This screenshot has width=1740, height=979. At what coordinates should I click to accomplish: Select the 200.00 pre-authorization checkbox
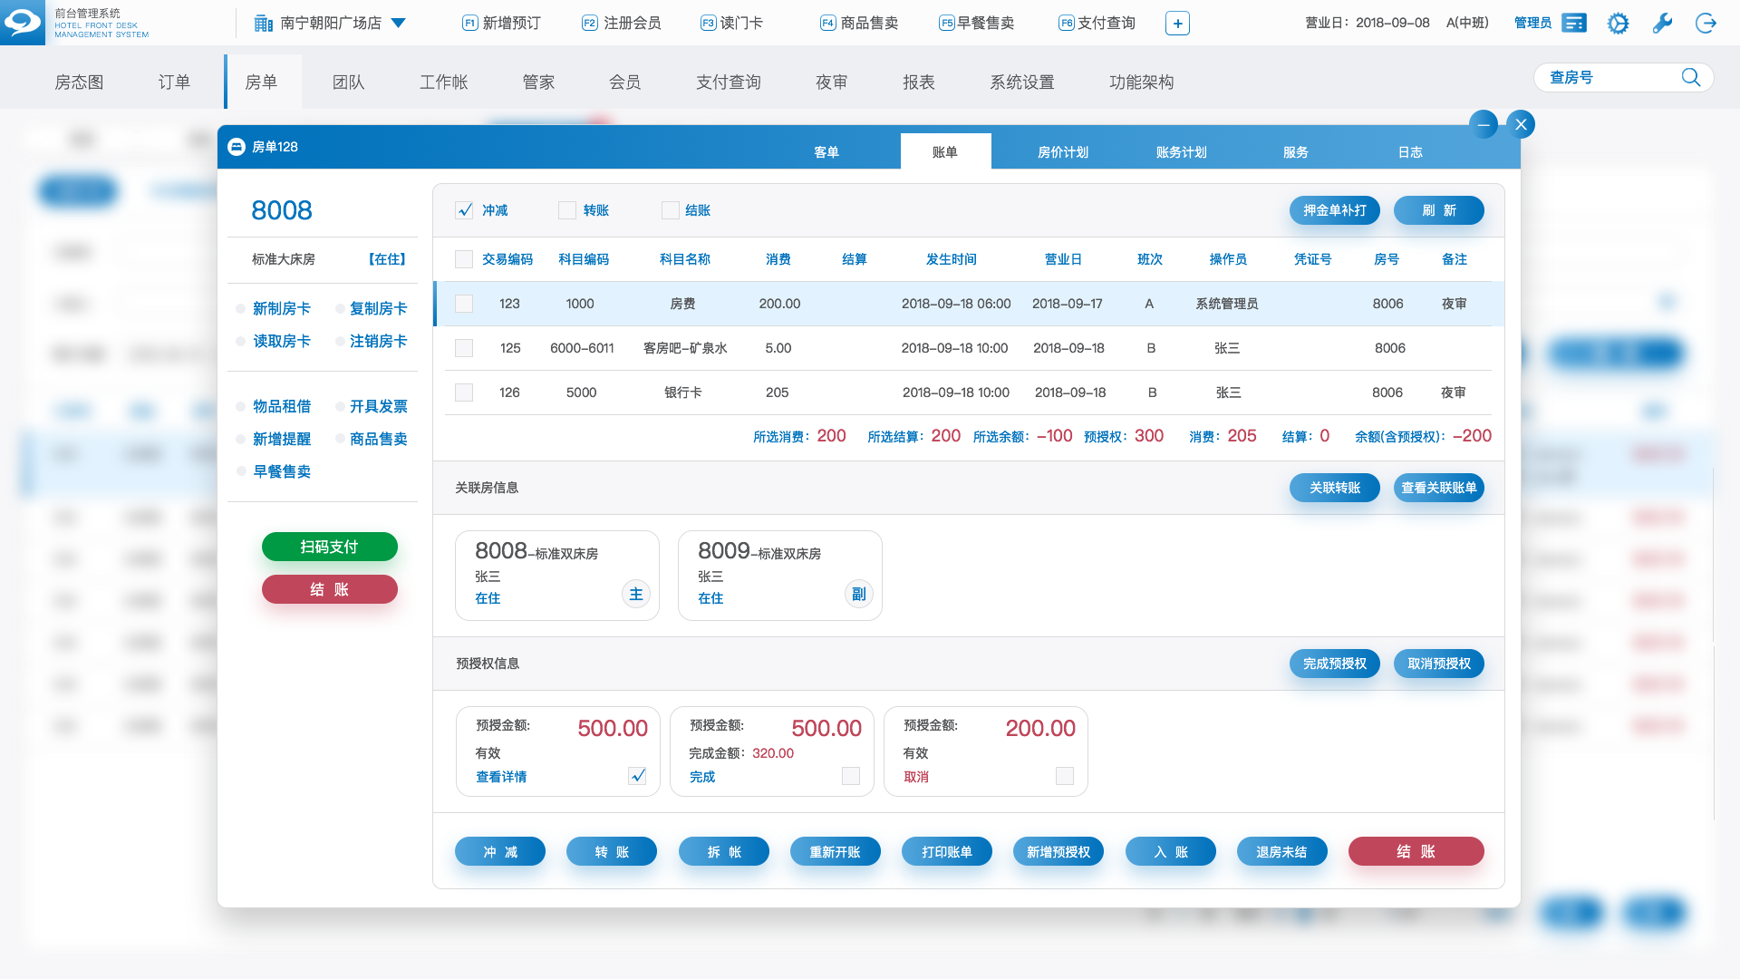click(1065, 776)
